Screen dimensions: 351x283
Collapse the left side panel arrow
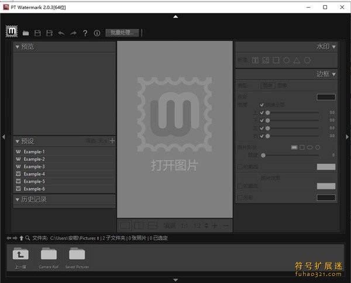pyautogui.click(x=4, y=136)
